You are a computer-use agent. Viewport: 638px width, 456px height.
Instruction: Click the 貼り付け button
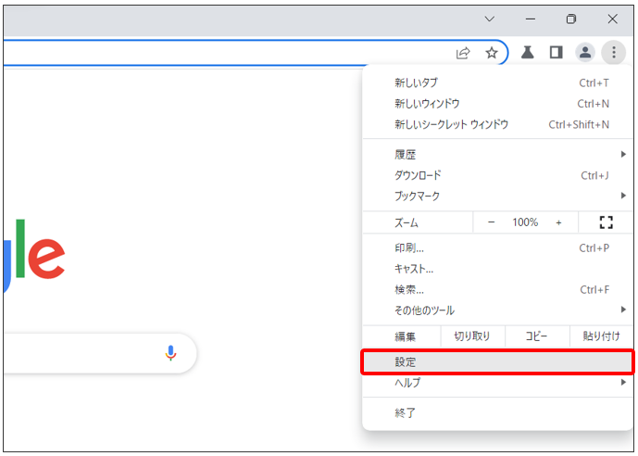point(601,336)
